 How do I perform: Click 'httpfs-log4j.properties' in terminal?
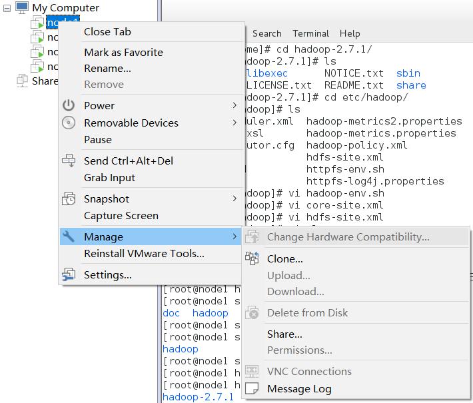point(375,181)
